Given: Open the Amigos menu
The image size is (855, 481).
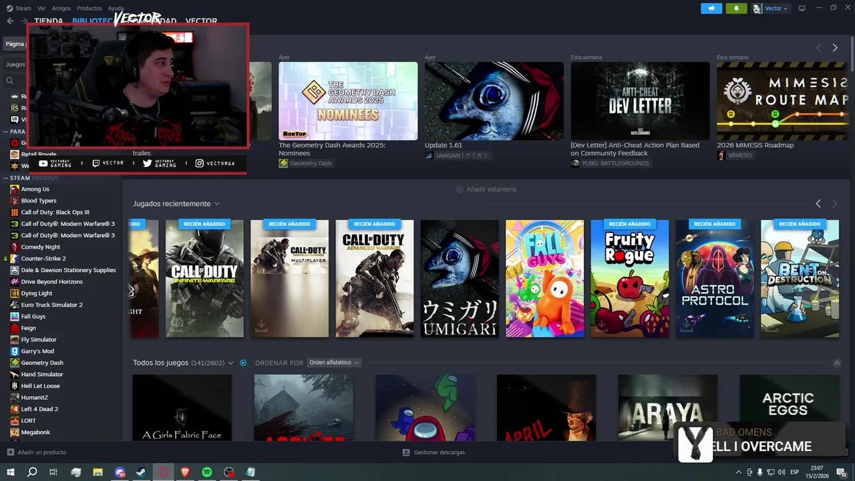Looking at the screenshot, I should point(61,8).
